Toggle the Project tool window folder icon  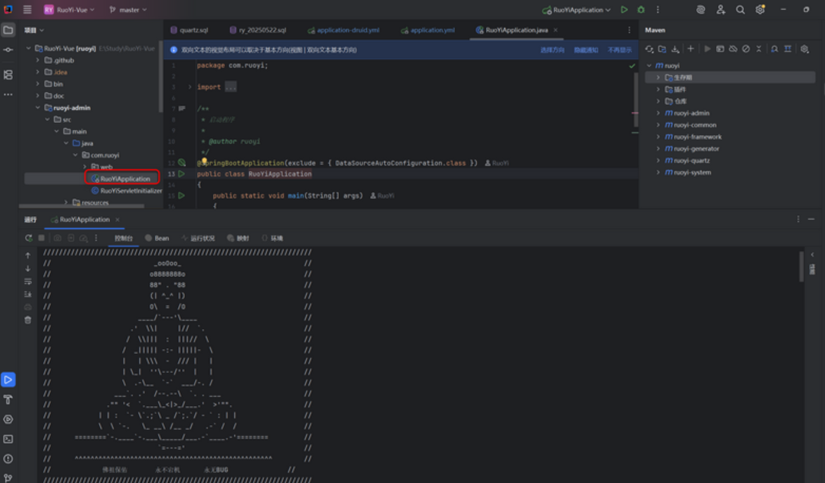pos(8,30)
